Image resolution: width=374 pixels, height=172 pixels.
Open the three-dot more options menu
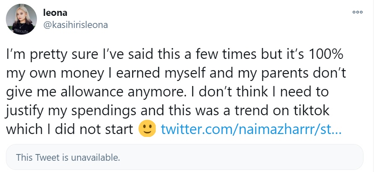click(358, 12)
